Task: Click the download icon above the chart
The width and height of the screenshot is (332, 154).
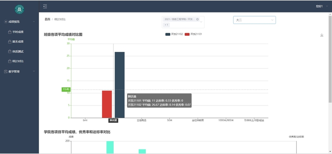Action: pos(322,35)
